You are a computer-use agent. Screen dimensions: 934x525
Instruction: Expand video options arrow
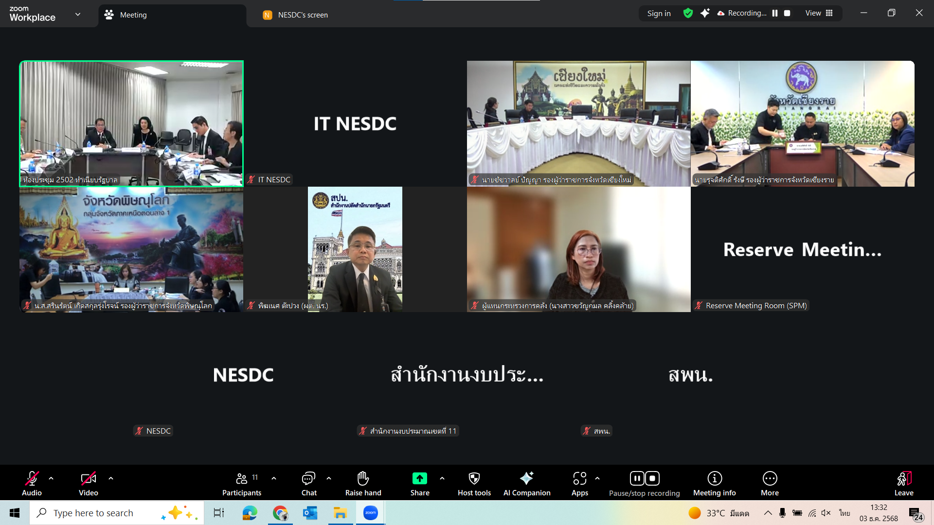tap(111, 478)
